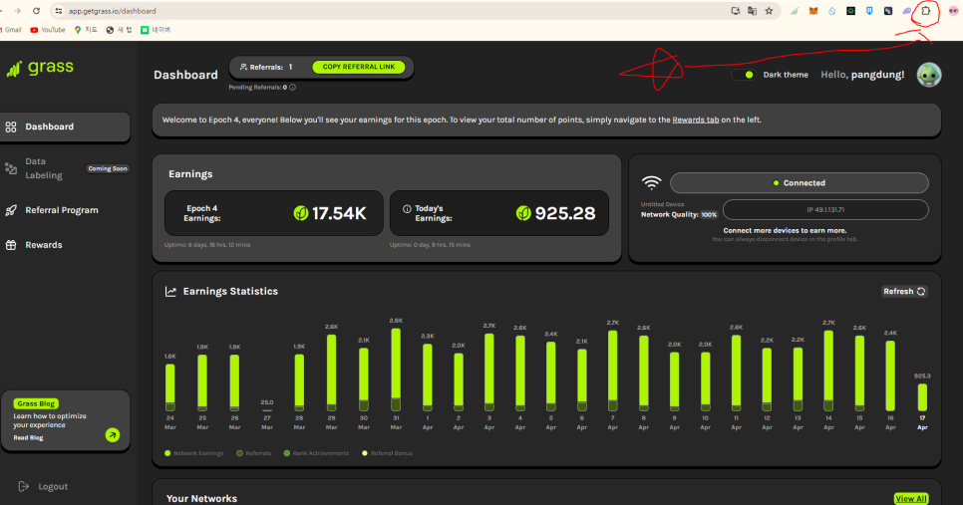Click Read Blog link
Viewport: 963px width, 505px height.
coord(28,438)
